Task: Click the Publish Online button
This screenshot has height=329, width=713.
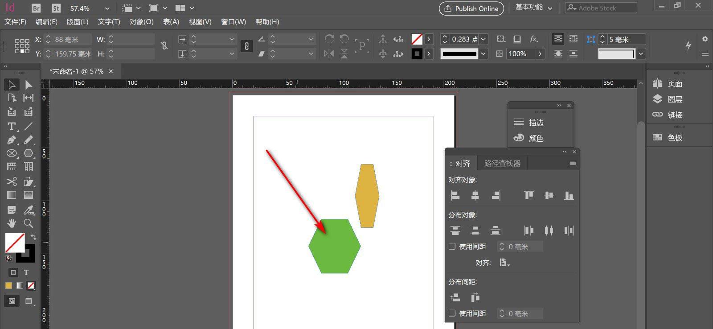Action: tap(471, 8)
